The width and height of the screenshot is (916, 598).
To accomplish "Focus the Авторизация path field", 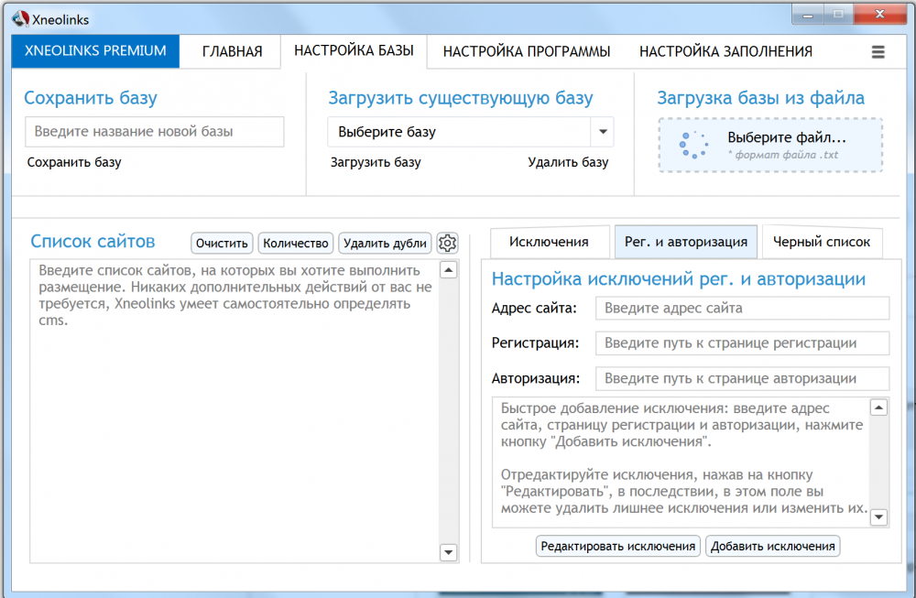I will point(743,378).
